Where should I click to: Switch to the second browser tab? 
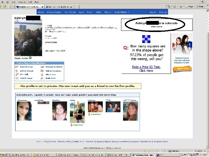(x=59, y=7)
